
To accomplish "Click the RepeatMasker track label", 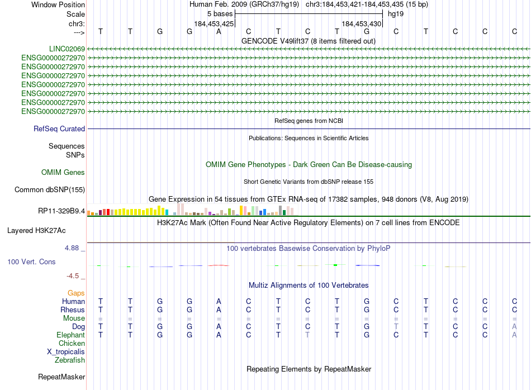I will [x=61, y=377].
